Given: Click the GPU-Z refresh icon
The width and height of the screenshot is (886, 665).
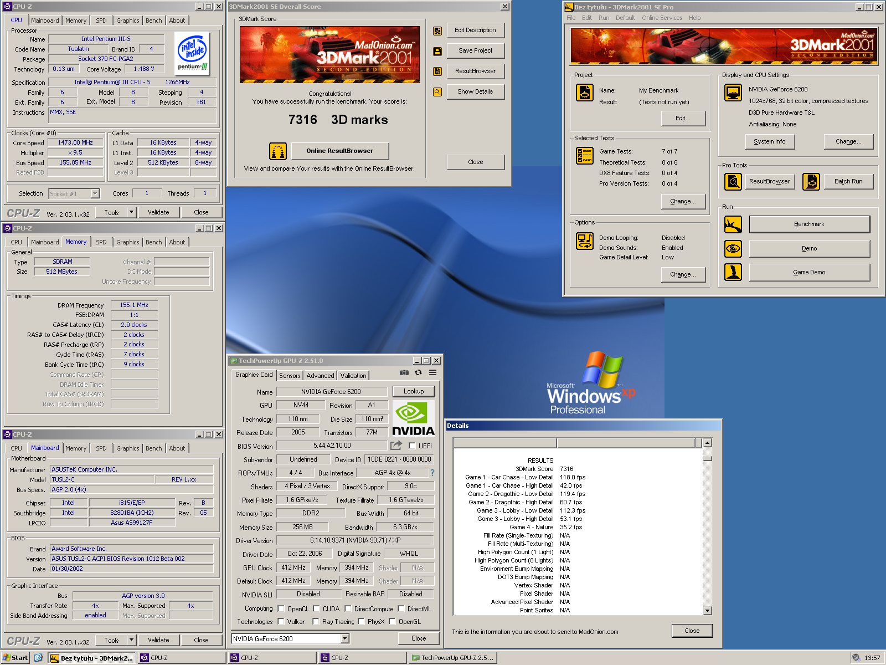Looking at the screenshot, I should click(x=419, y=372).
